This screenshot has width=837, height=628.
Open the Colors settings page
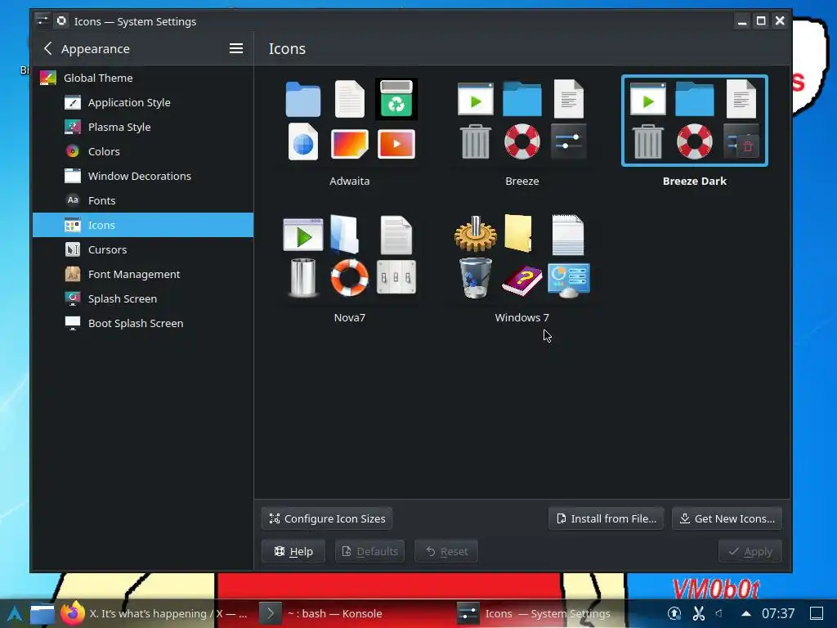pyautogui.click(x=143, y=151)
